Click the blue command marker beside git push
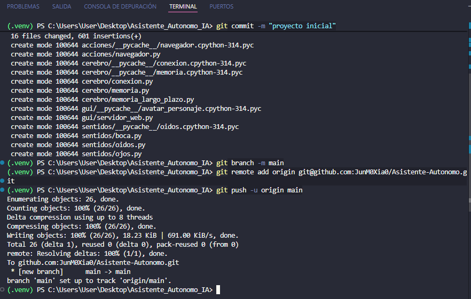 (x=2, y=190)
